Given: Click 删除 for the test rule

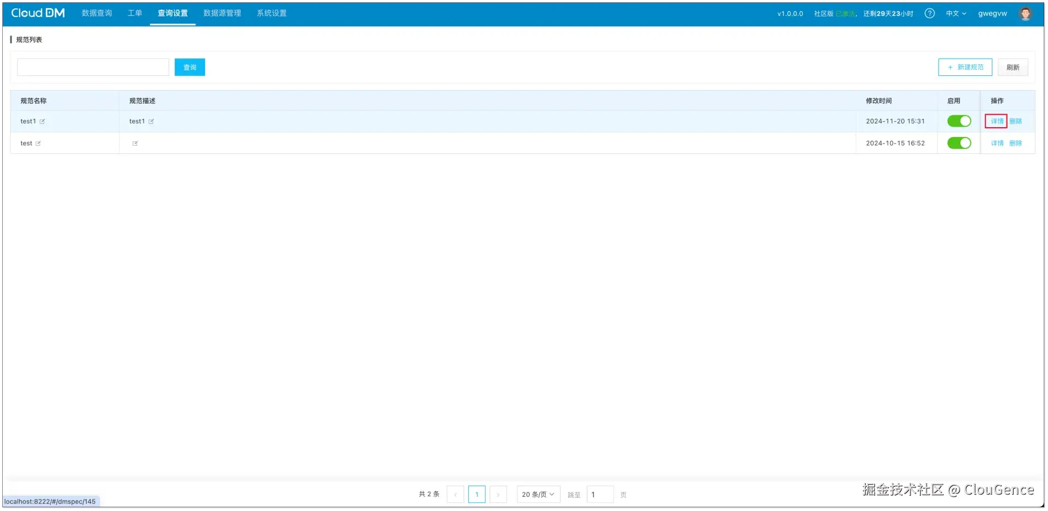Looking at the screenshot, I should (x=1016, y=143).
